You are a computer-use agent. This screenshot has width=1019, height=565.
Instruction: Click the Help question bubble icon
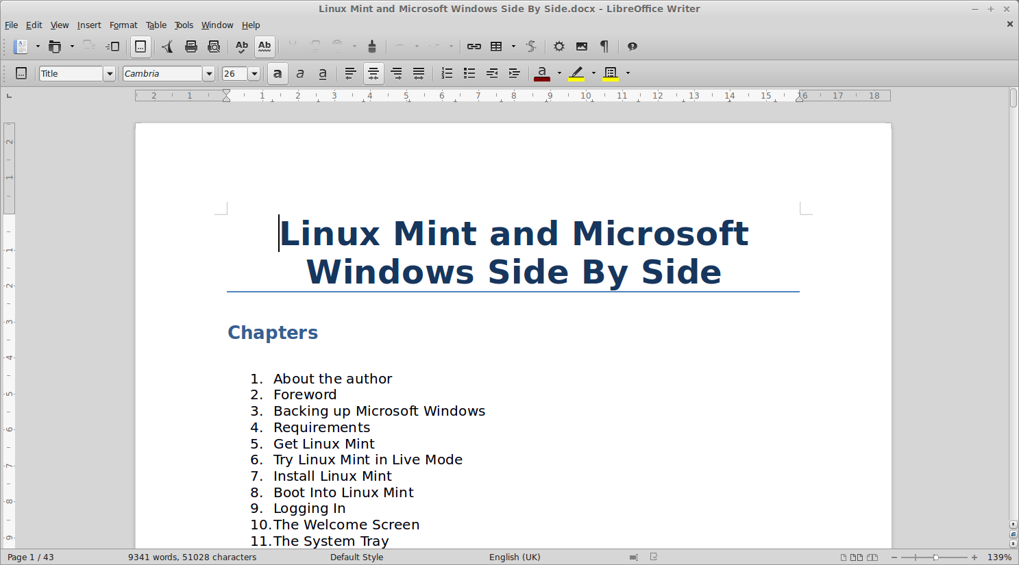(633, 47)
